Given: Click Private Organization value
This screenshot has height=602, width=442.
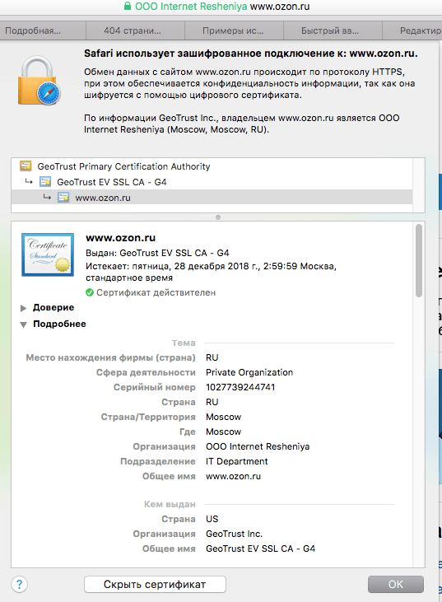Looking at the screenshot, I should point(249,372).
